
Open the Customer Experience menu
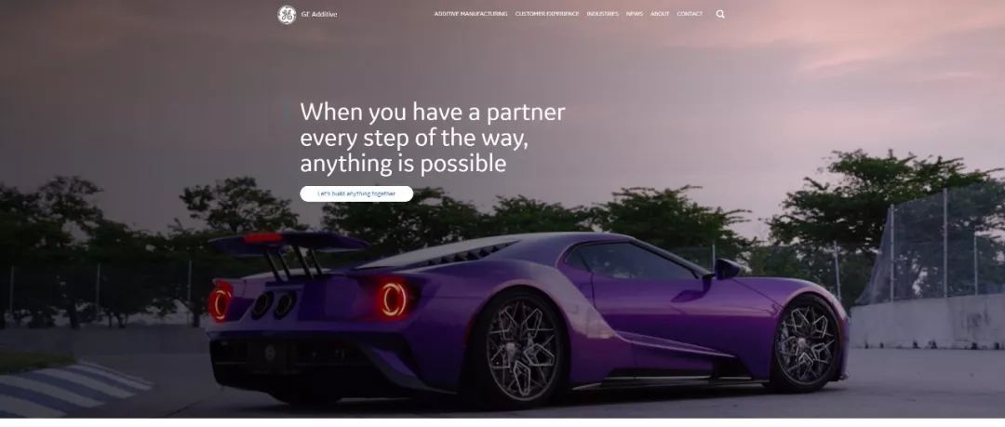coord(547,14)
